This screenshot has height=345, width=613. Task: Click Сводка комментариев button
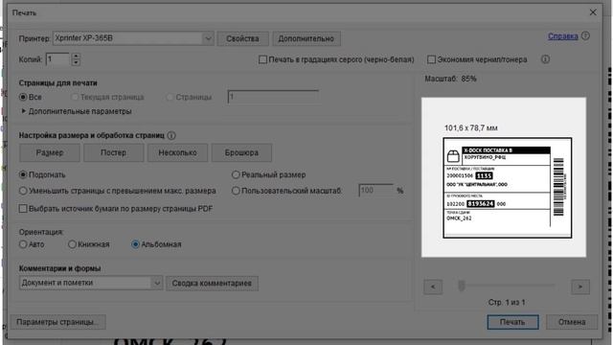pyautogui.click(x=212, y=284)
